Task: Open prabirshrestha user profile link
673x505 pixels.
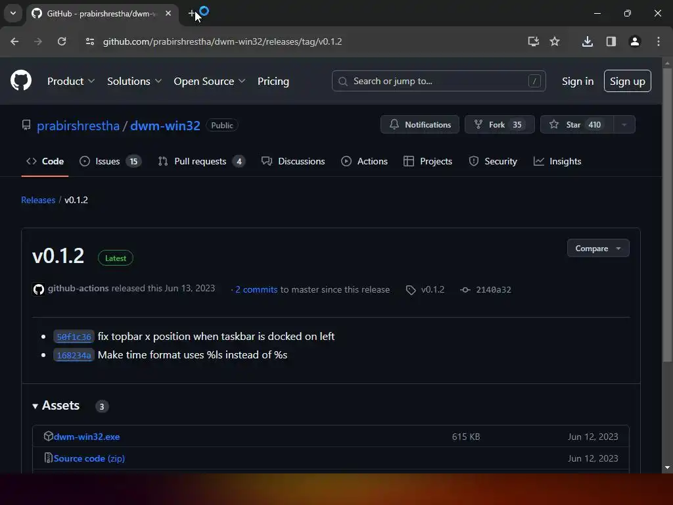Action: click(x=78, y=126)
